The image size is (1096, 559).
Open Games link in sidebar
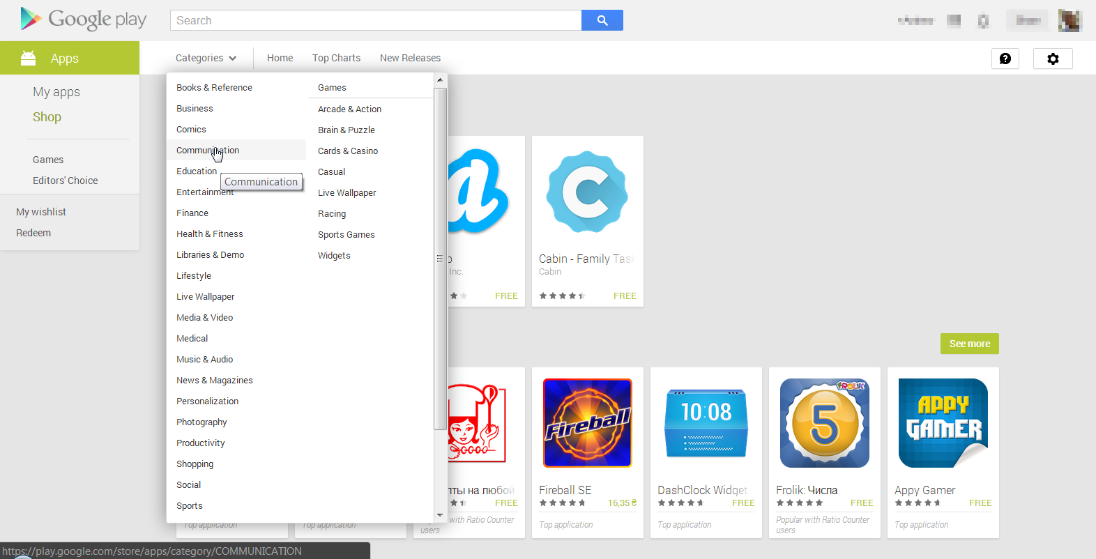(48, 160)
